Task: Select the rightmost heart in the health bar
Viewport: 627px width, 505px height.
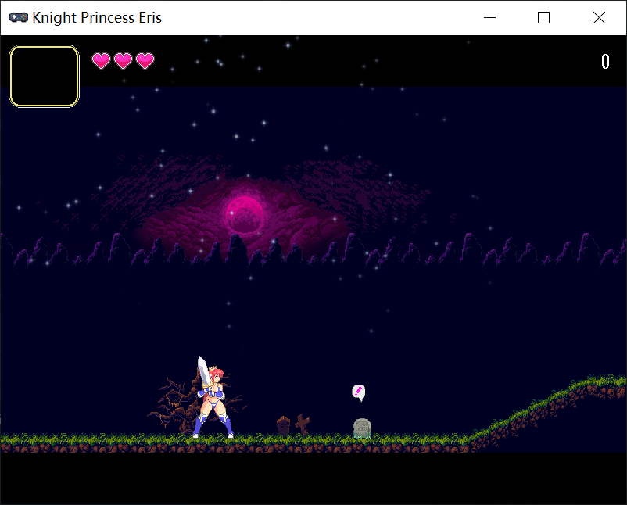Action: pos(143,60)
